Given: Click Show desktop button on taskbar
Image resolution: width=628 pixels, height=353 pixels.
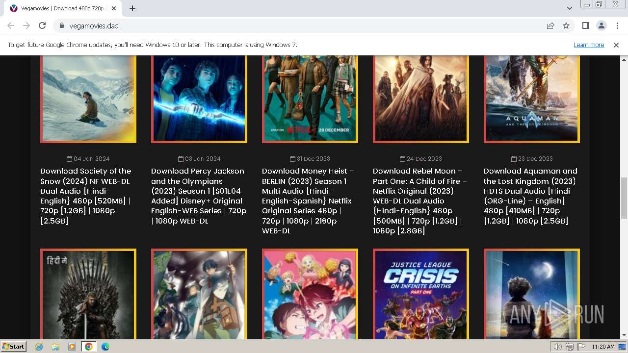Looking at the screenshot, I should click(623, 347).
